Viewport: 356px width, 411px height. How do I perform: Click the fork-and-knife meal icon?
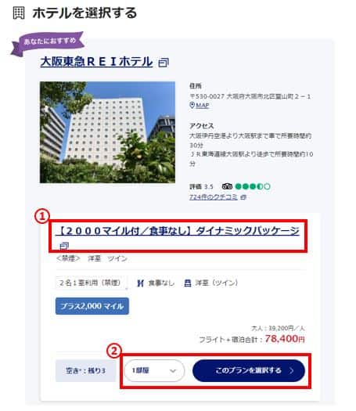pos(140,283)
